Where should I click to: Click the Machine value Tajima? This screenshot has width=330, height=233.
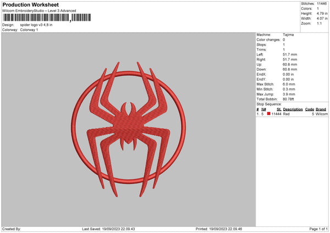[288, 35]
